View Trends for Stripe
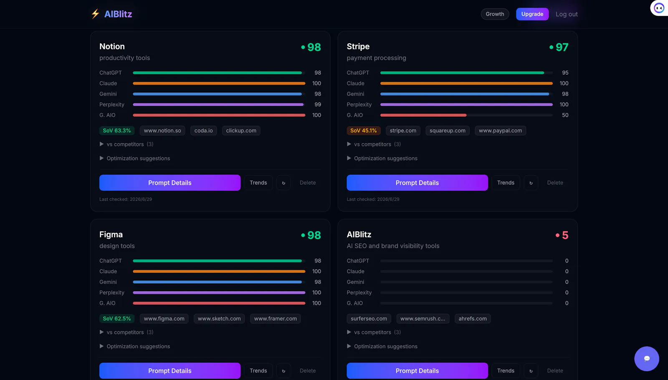Screen dimensions: 668x380 tap(506, 183)
